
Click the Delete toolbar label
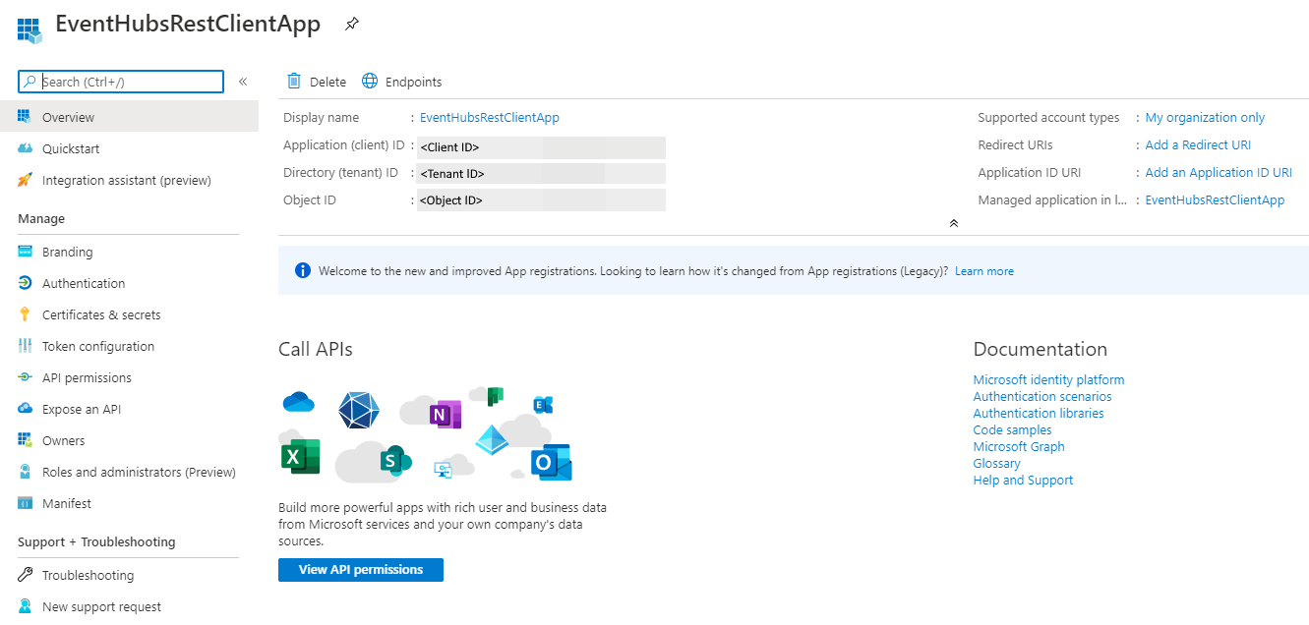327,83
